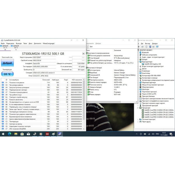The image size is (175, 175).
Task: Click scroll-down arrow of SMART attribute list
Action: [84, 129]
